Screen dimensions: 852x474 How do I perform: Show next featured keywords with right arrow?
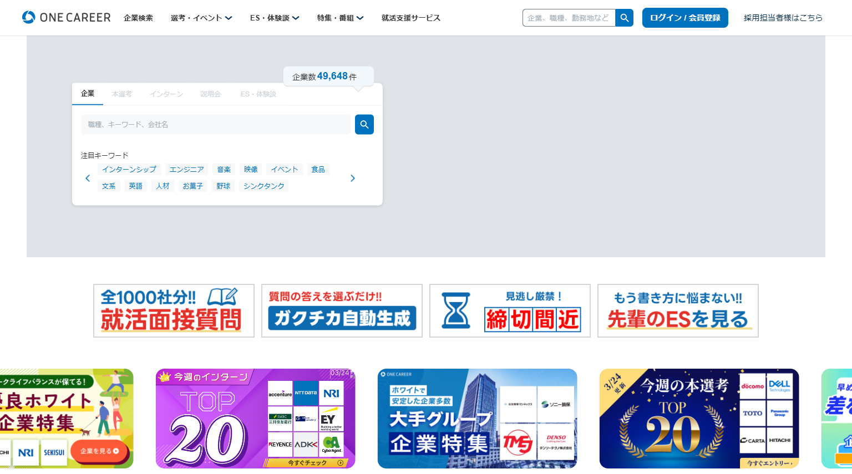pos(353,178)
